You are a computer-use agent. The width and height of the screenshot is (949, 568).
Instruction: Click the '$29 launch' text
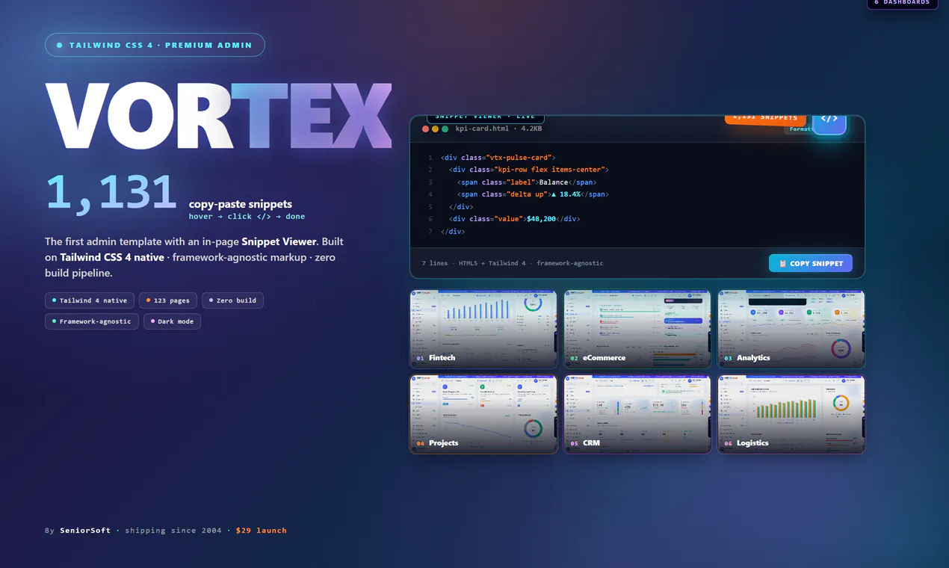point(262,531)
